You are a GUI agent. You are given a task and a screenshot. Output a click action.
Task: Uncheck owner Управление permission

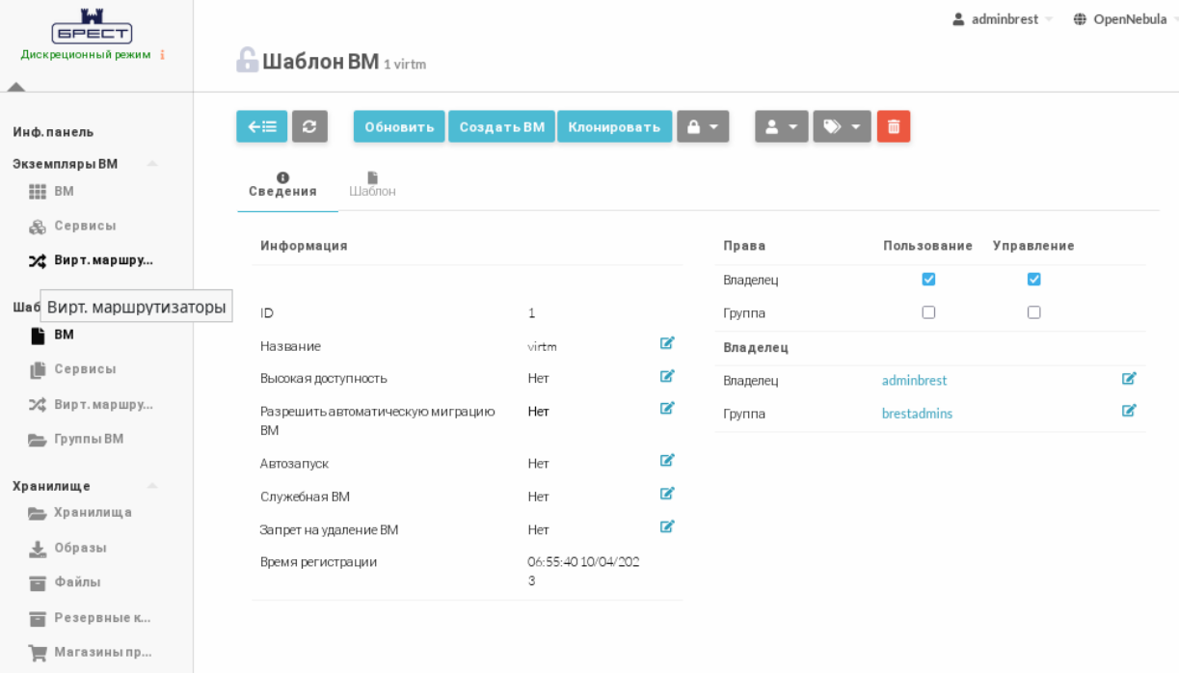tap(1033, 280)
